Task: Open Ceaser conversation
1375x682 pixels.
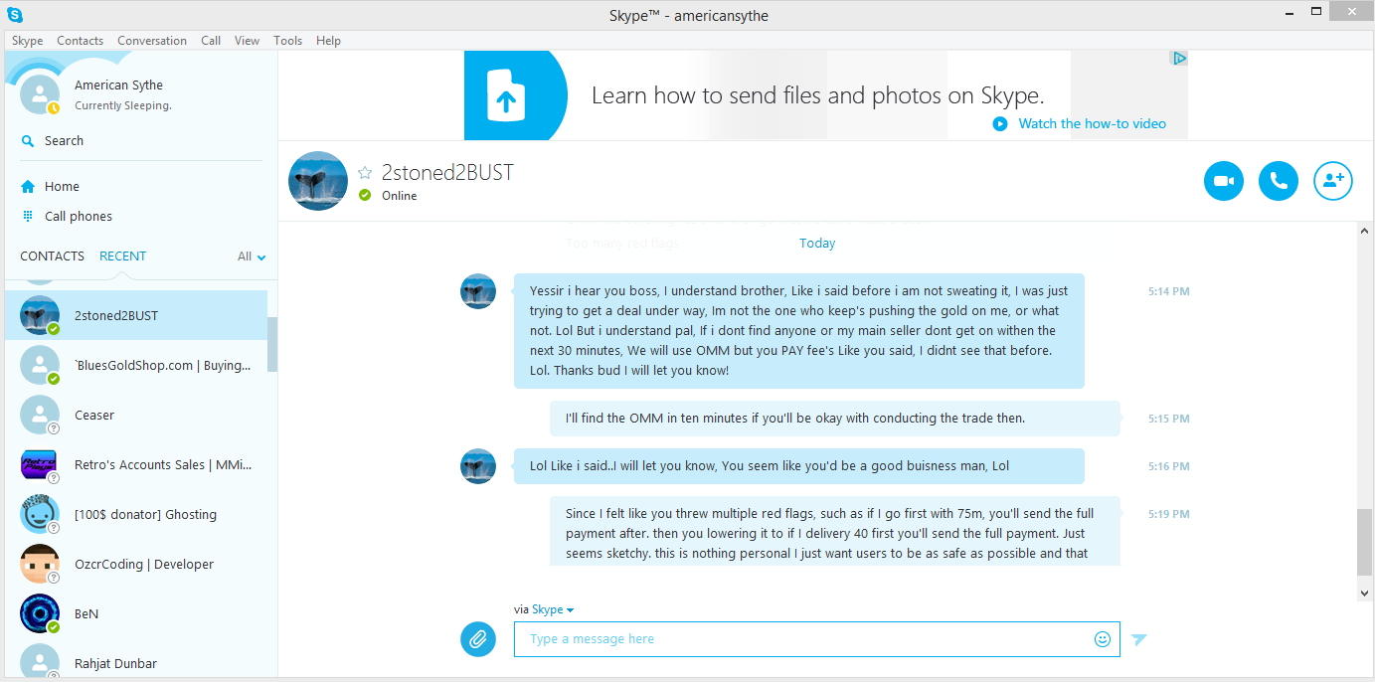Action: [x=136, y=415]
